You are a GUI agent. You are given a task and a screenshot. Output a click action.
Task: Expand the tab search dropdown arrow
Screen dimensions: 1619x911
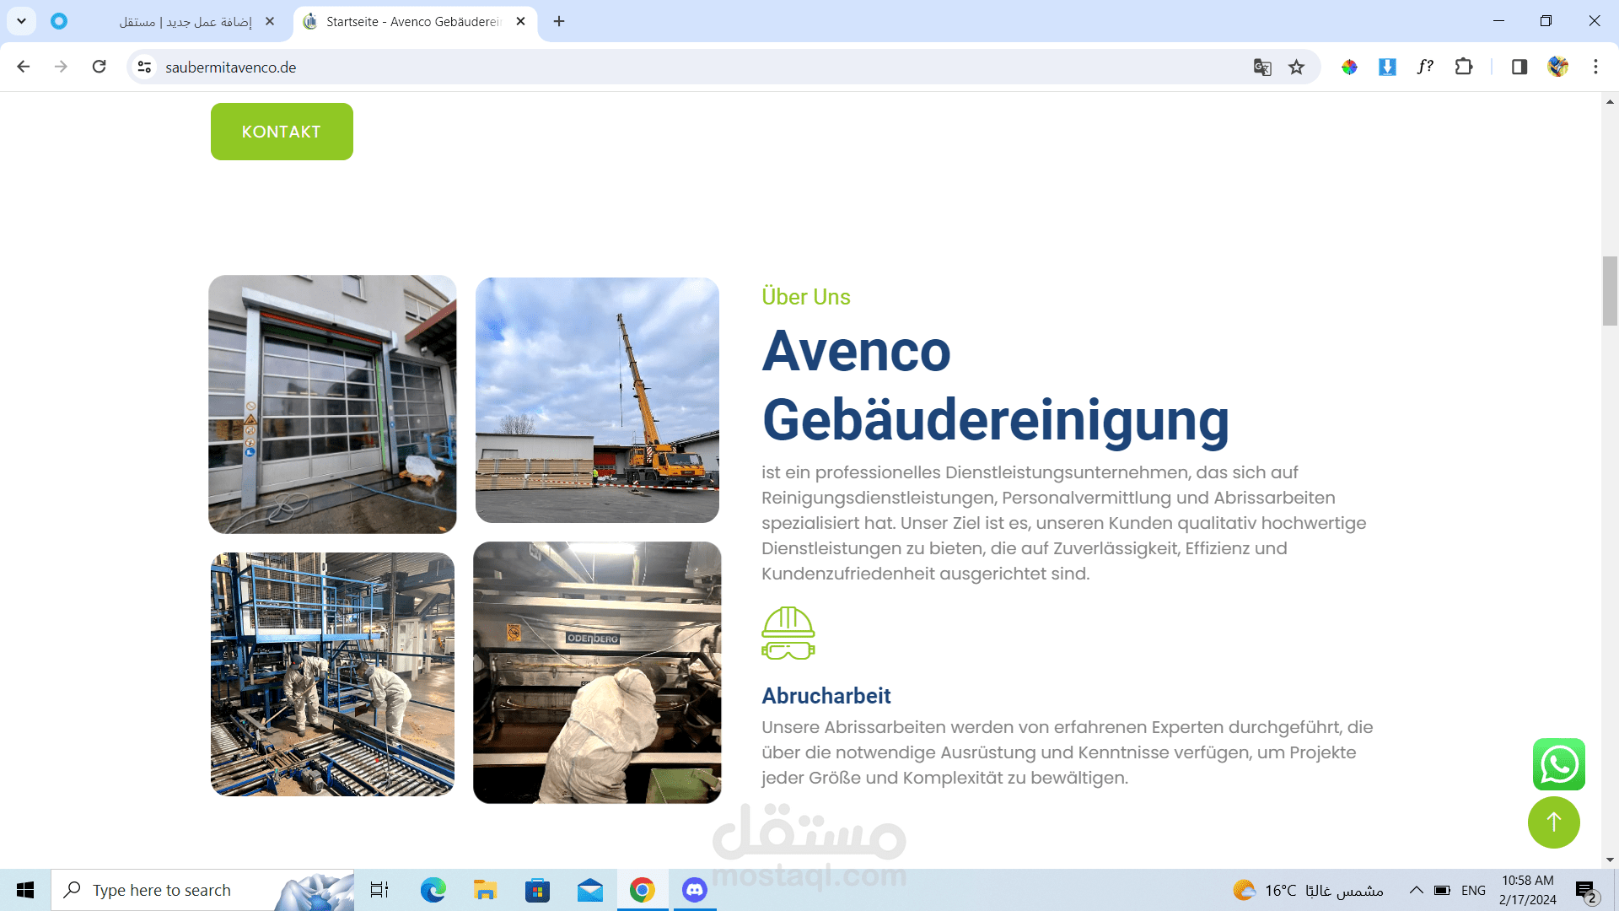(21, 21)
